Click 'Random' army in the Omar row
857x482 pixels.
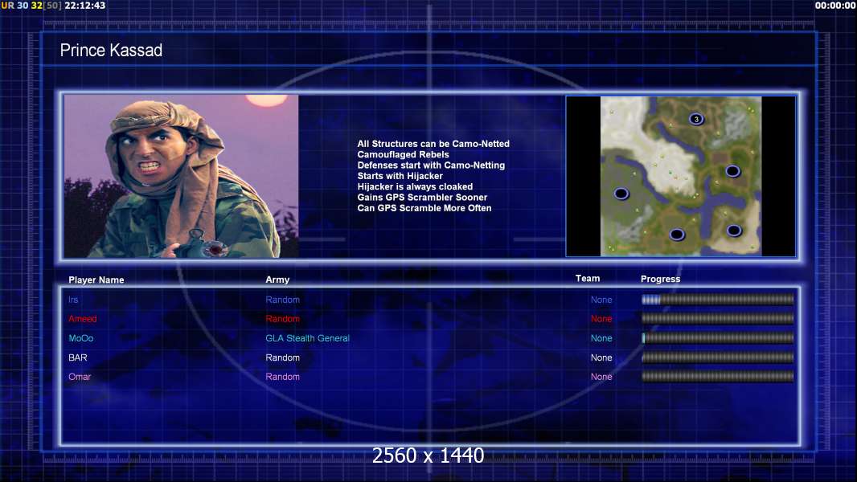[282, 377]
